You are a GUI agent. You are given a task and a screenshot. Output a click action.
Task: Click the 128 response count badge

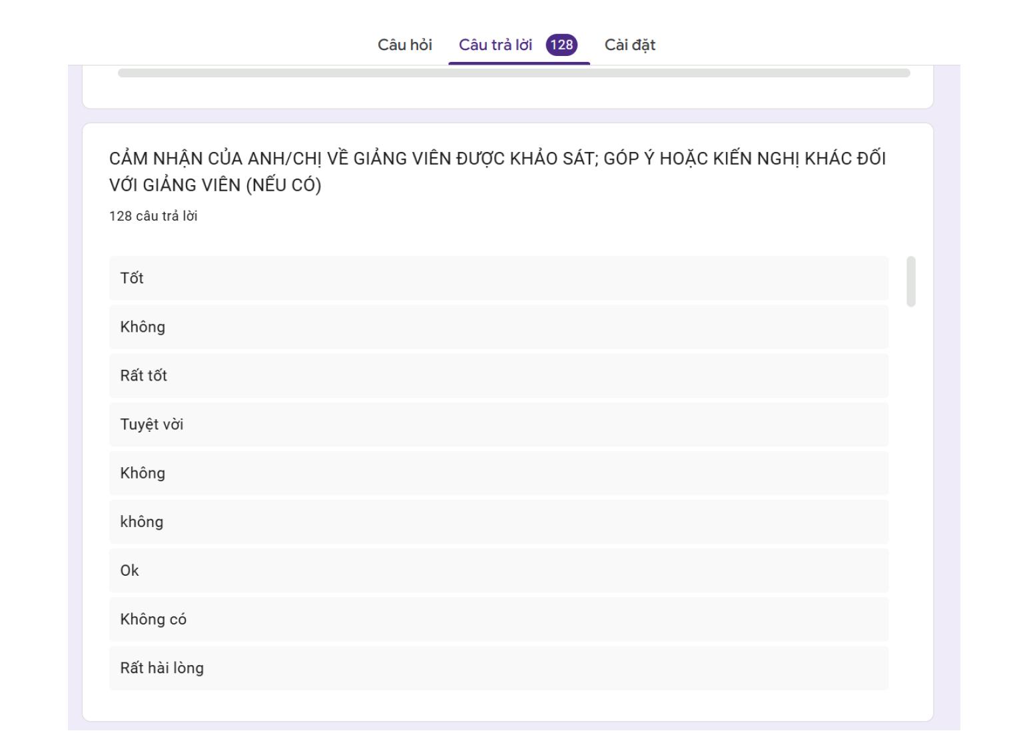click(x=561, y=45)
